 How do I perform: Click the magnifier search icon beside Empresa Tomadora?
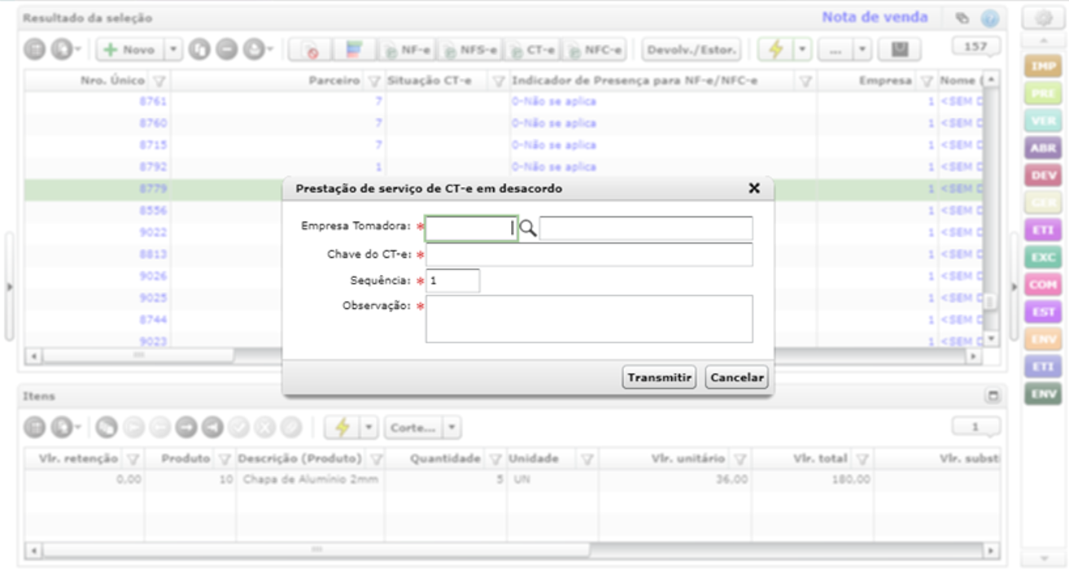click(528, 229)
